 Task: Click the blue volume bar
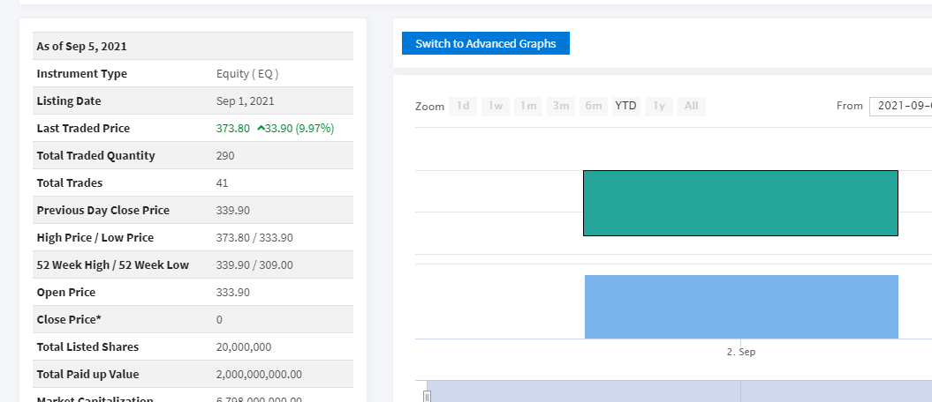pos(740,307)
